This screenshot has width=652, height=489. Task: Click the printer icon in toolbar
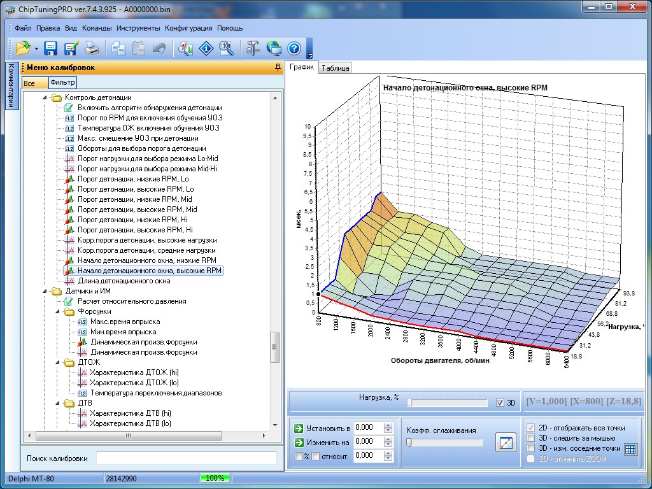click(x=92, y=48)
